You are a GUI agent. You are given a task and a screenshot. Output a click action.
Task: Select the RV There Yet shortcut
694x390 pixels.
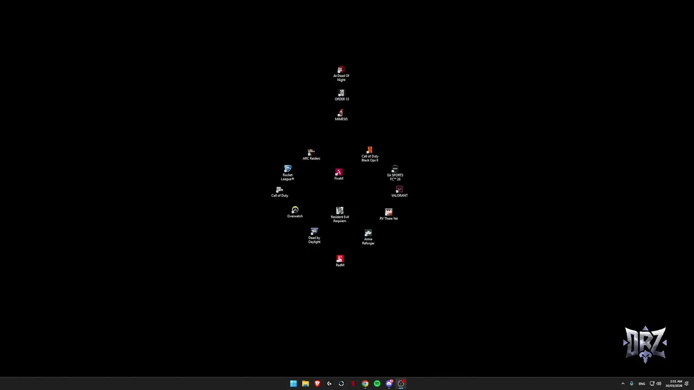tap(389, 214)
